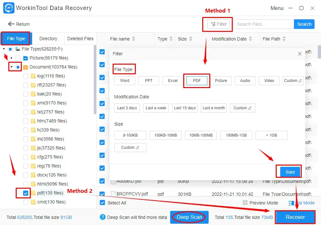The width and height of the screenshot is (321, 225).
Task: Switch to the Deleted Files tab
Action: click(80, 39)
